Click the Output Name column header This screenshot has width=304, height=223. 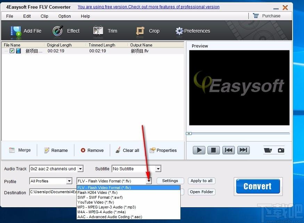pyautogui.click(x=156, y=45)
